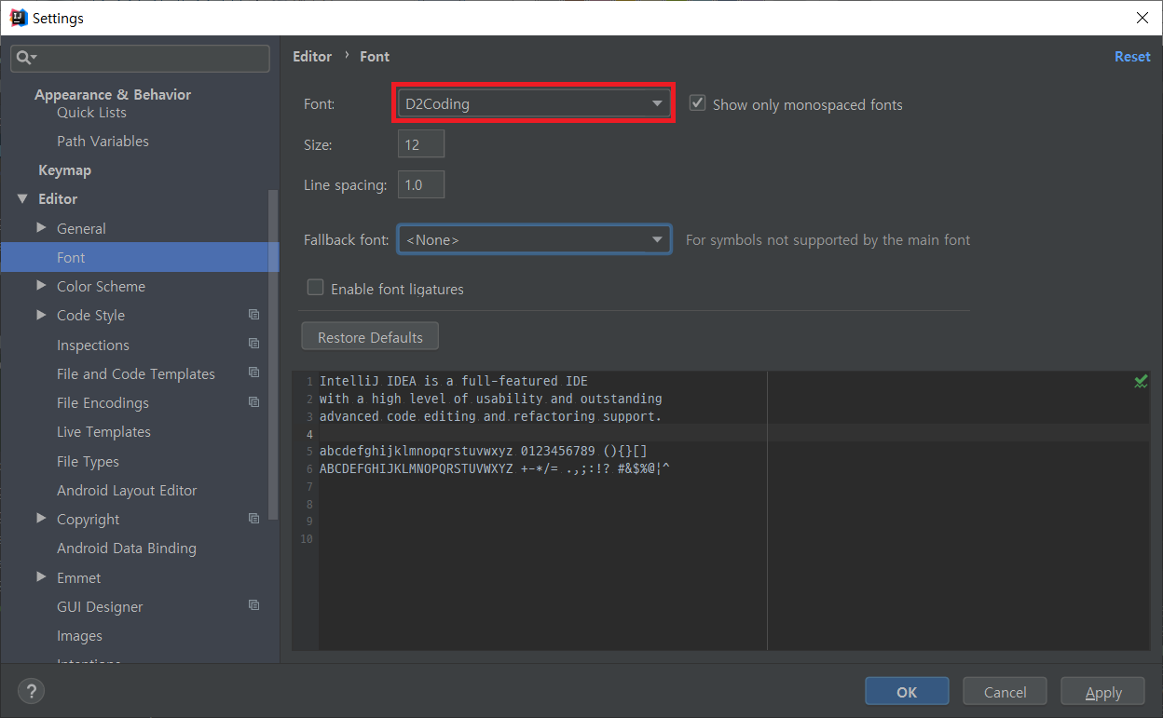Screen dimensions: 1163x718
Task: Click the search magnifier icon in settings
Action: click(x=25, y=58)
